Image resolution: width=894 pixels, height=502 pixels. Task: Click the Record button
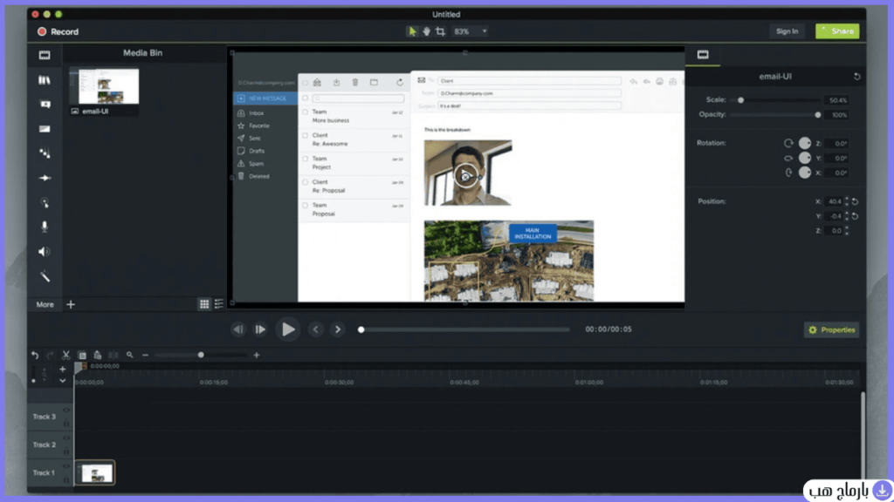58,32
